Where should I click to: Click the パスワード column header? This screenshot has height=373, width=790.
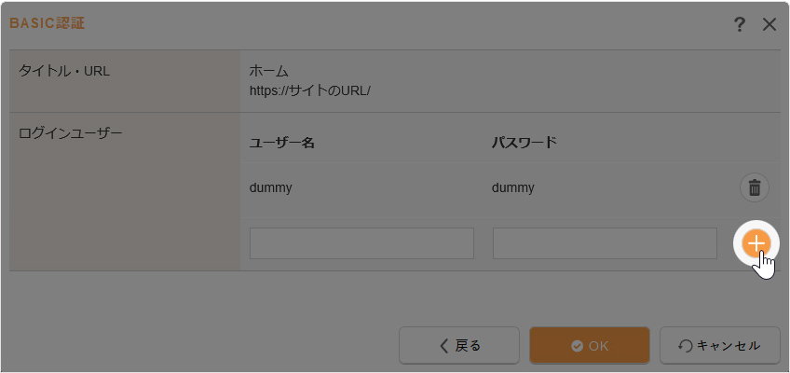pos(524,143)
